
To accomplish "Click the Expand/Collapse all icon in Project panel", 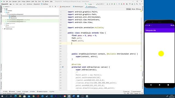I will click(52, 7).
